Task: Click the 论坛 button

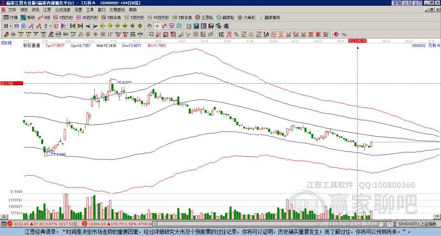Action: [407, 3]
